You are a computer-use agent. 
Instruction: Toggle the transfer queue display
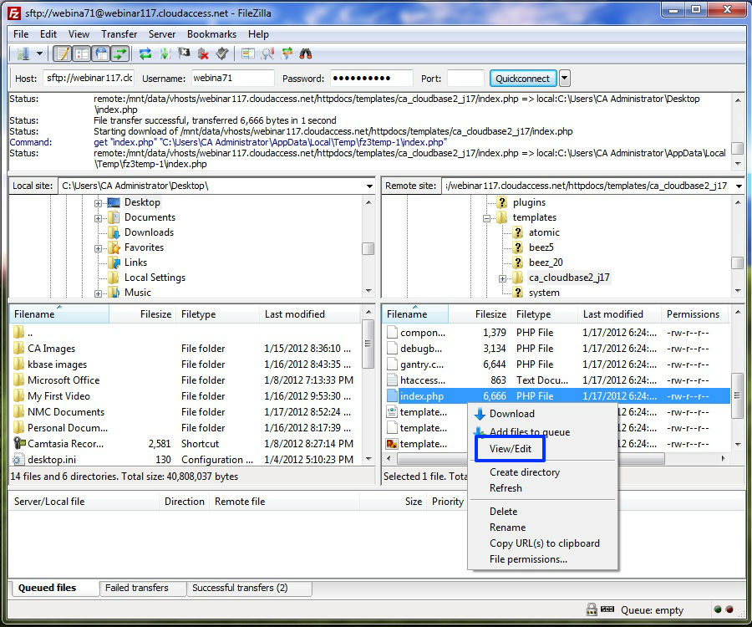click(120, 54)
